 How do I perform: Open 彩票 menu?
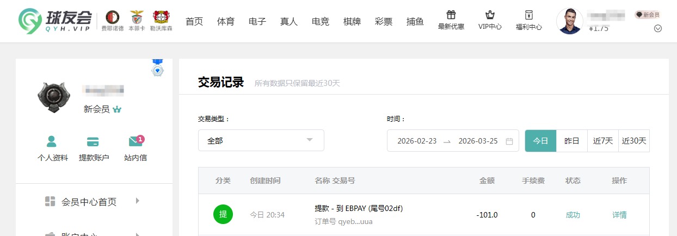pos(384,22)
